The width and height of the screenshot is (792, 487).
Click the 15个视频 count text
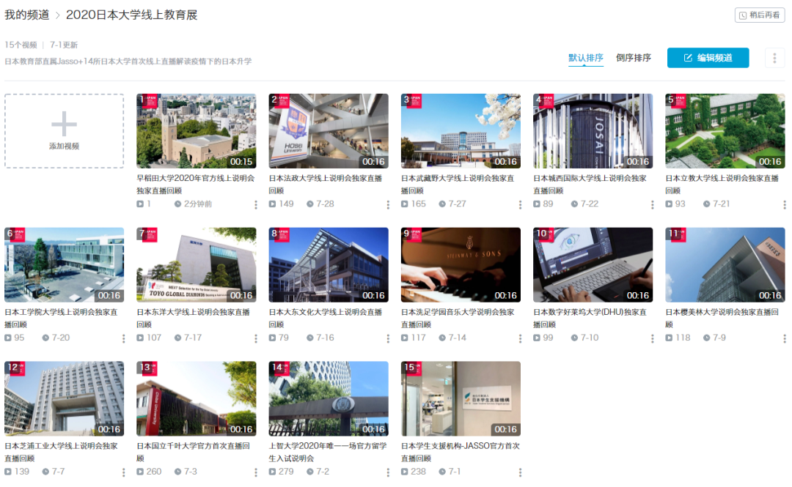click(x=21, y=45)
